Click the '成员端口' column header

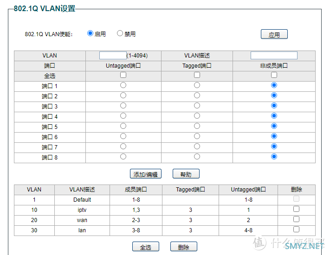[x=136, y=190]
